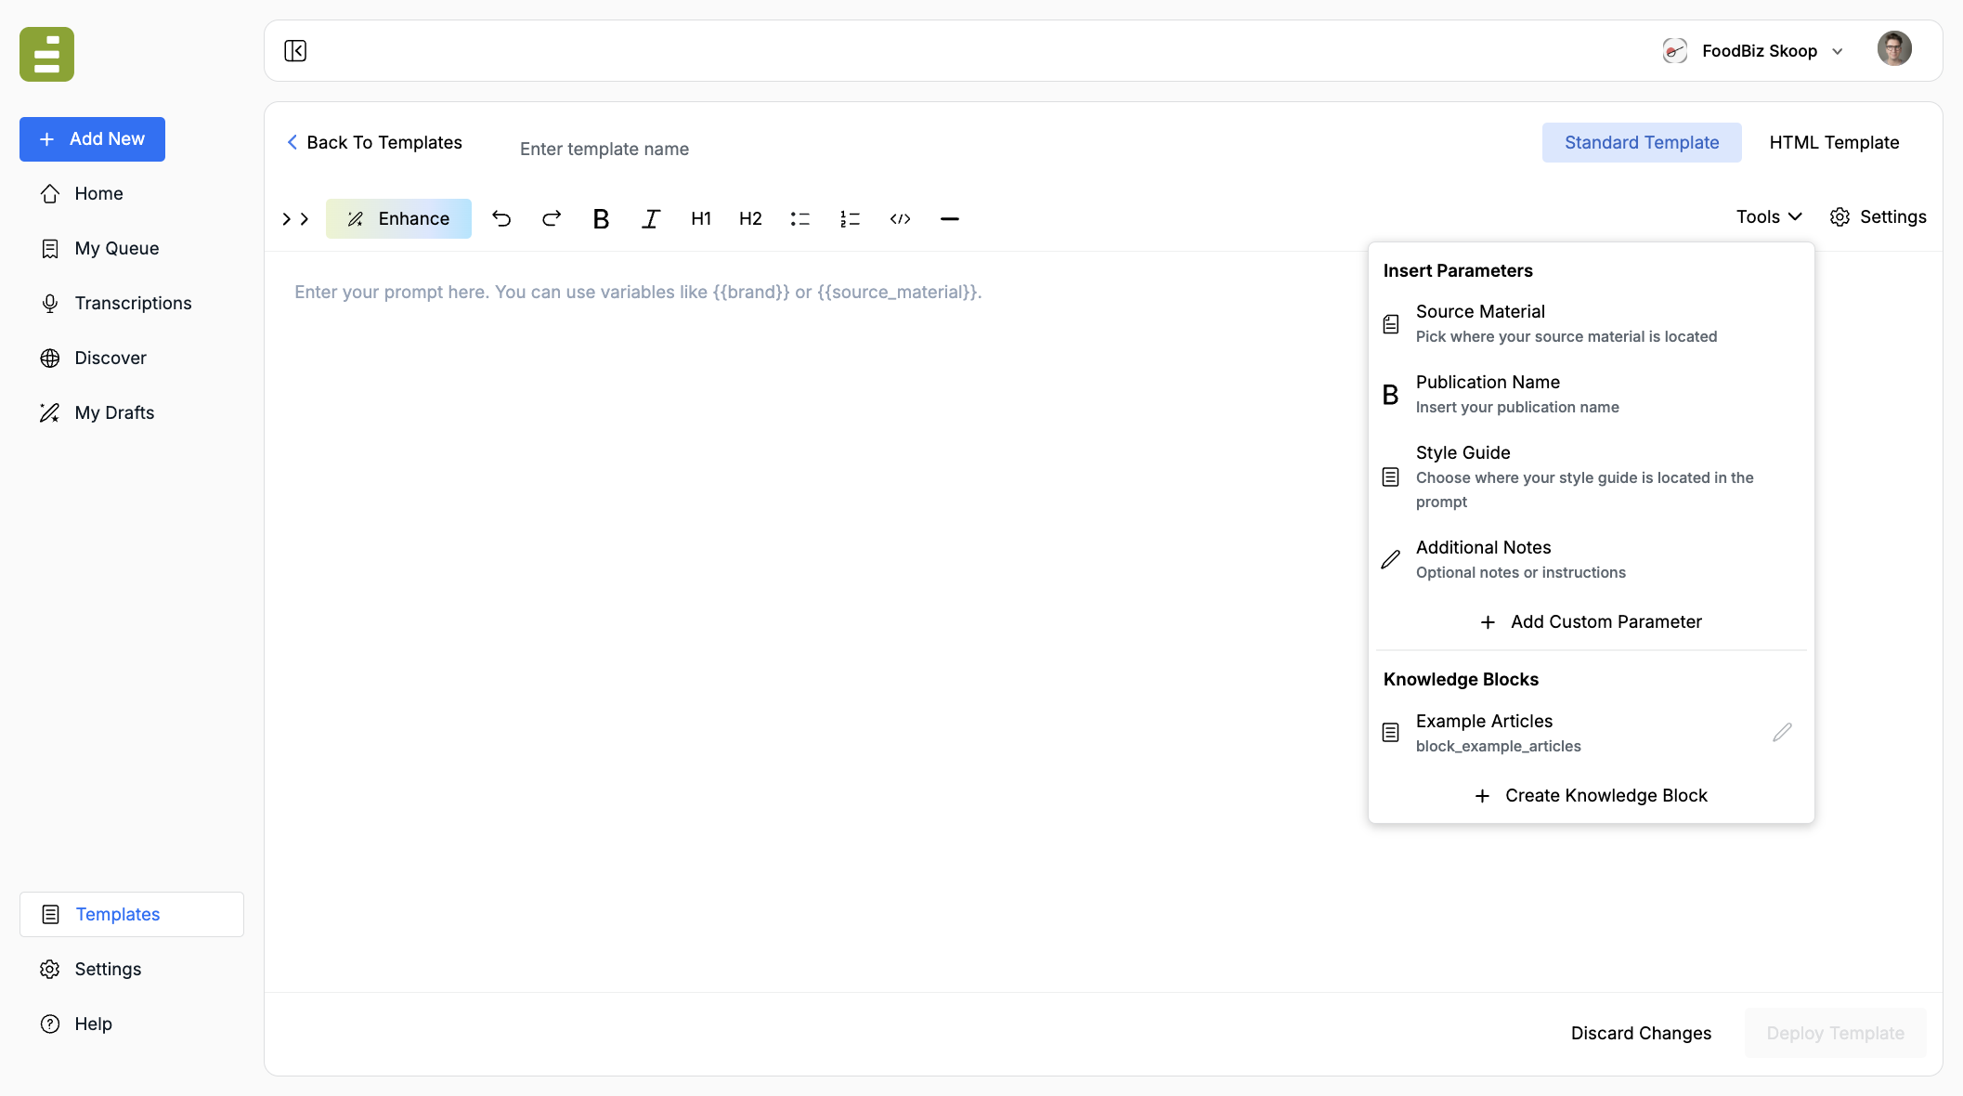Switch to HTML Template tab
The image size is (1963, 1096).
tap(1834, 142)
